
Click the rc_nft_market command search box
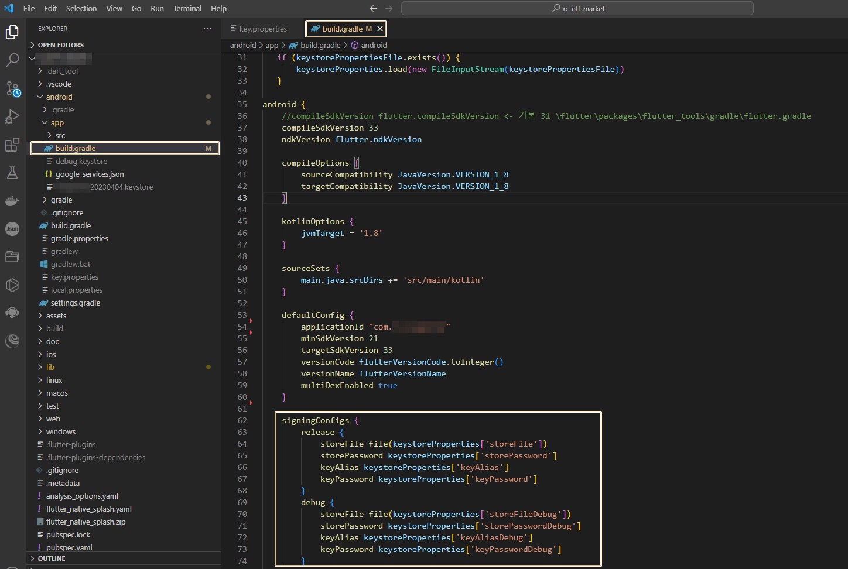point(577,8)
